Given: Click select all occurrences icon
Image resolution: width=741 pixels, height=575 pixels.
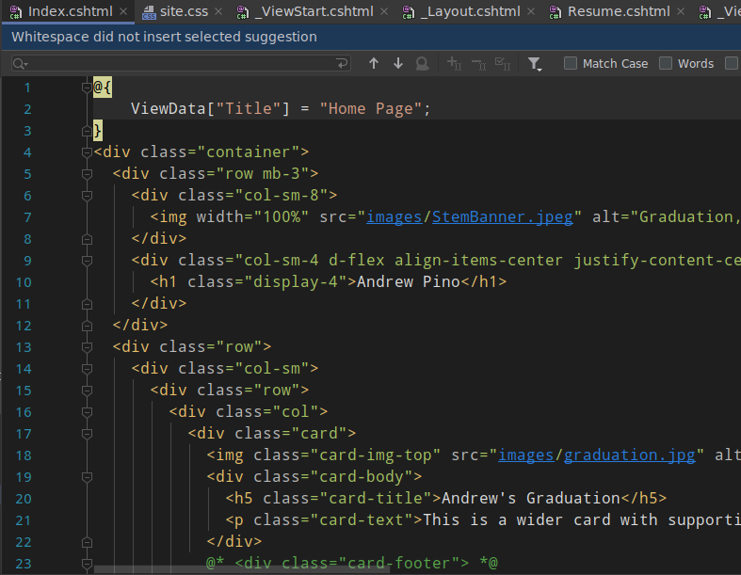Looking at the screenshot, I should (x=503, y=63).
